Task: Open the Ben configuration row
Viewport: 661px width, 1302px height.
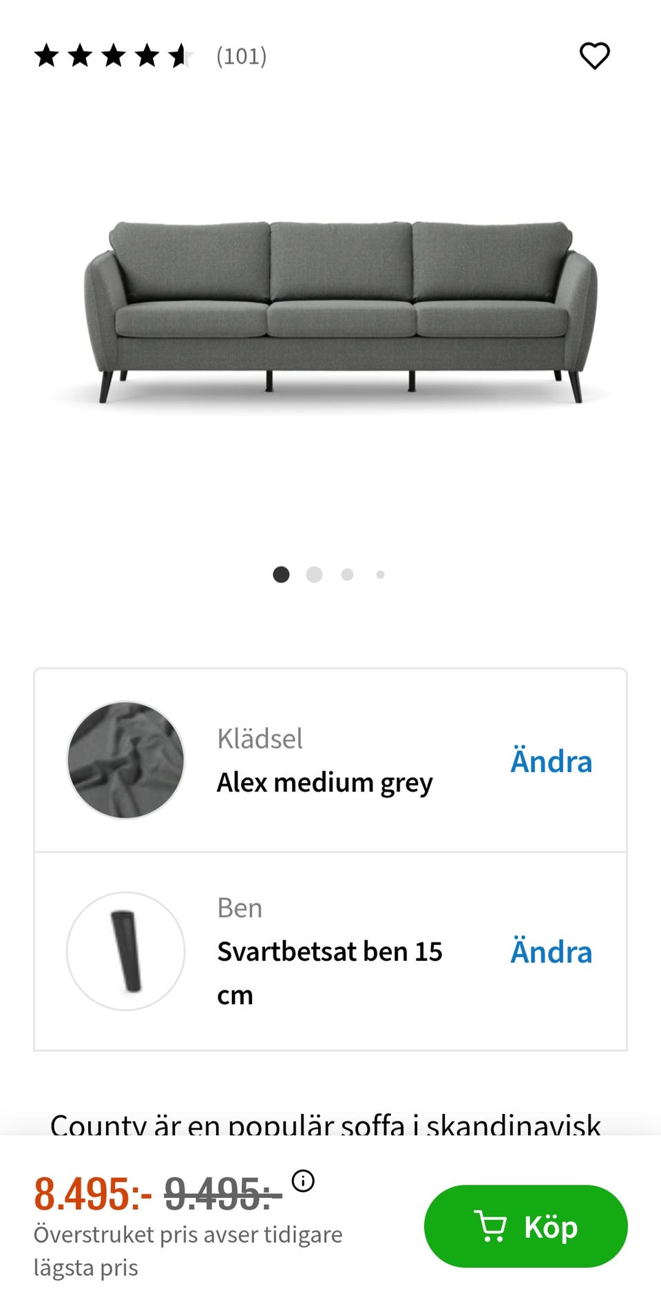Action: [330, 951]
